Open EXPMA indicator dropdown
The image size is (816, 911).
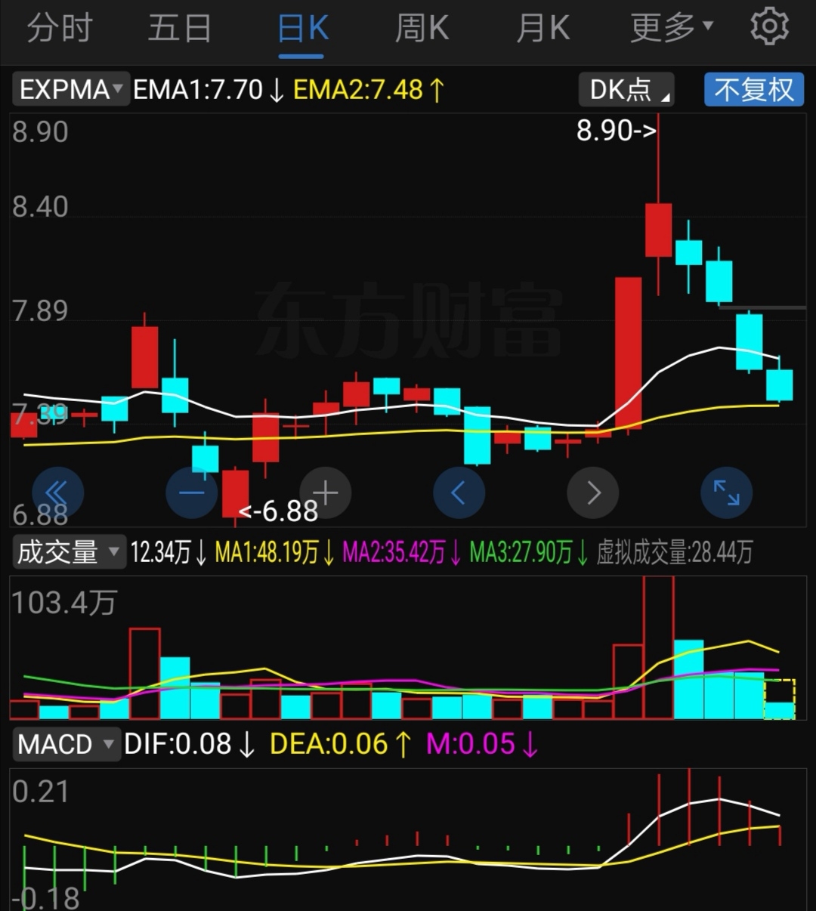71,89
